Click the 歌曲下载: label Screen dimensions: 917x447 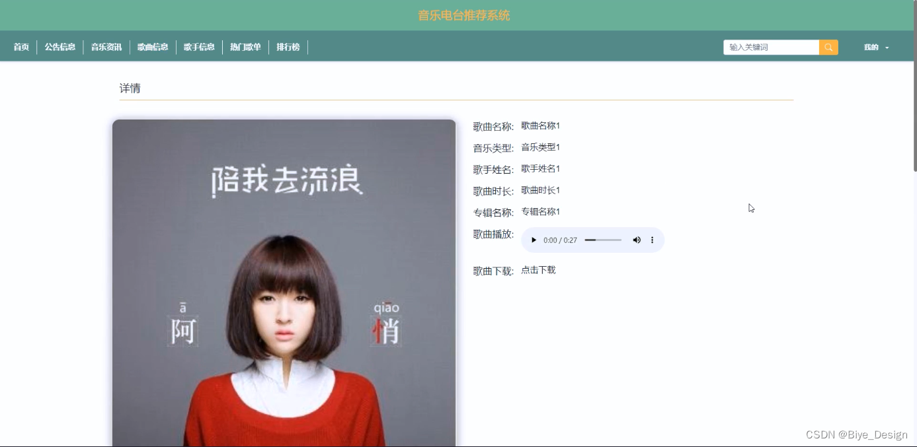[493, 271]
